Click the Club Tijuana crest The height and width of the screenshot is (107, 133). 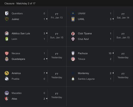tap(73, 34)
